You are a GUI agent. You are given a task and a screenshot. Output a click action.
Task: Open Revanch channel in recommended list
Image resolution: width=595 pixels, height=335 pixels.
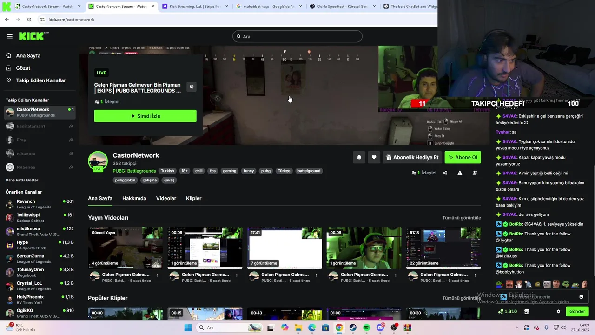pos(40,204)
